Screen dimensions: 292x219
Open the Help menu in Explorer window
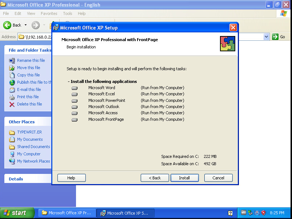coord(81,13)
